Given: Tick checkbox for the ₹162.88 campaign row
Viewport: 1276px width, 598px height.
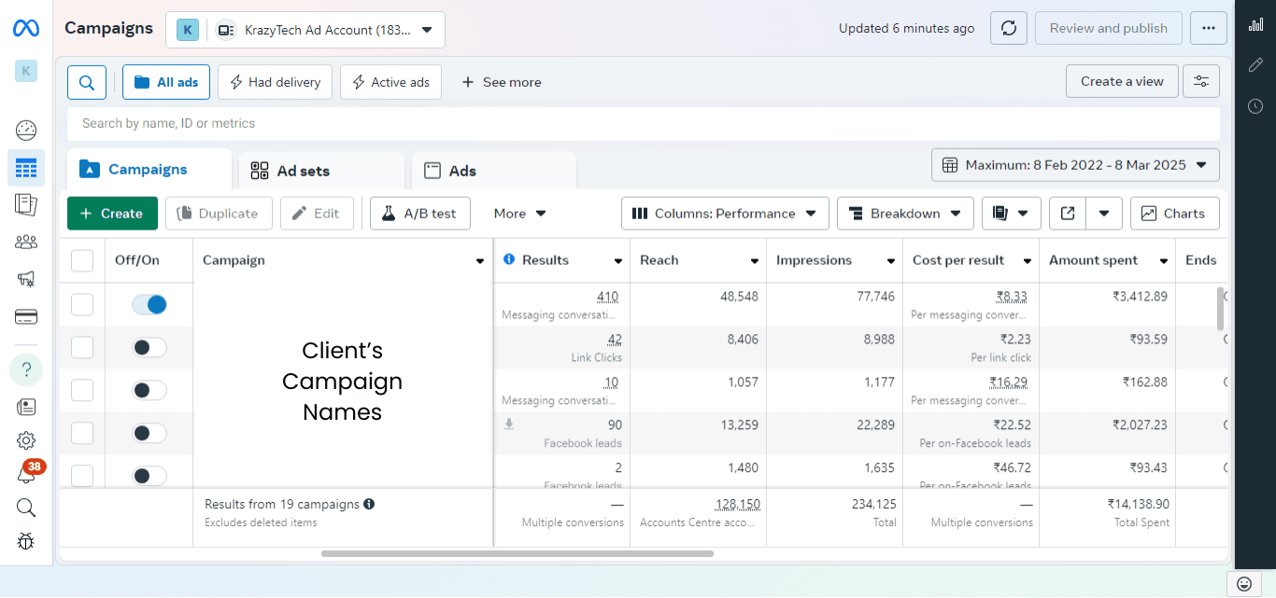Looking at the screenshot, I should tap(82, 390).
